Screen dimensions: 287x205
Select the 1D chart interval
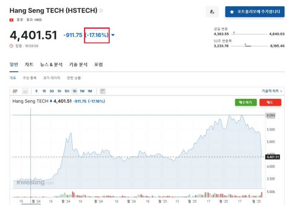(74, 91)
